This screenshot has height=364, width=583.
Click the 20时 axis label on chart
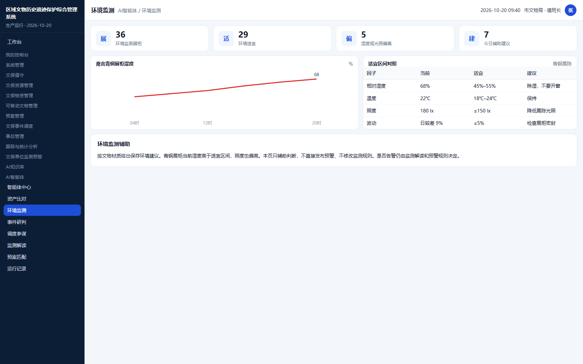pos(317,123)
